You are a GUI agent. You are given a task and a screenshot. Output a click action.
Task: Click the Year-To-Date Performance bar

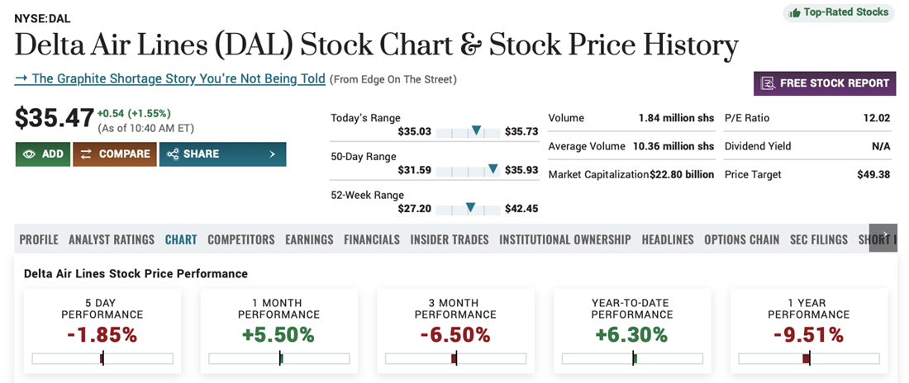(x=632, y=358)
